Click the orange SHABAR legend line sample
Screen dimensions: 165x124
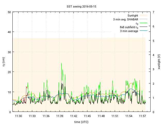pyautogui.click(x=143, y=19)
